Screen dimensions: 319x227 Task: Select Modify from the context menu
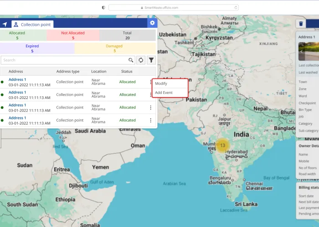point(161,84)
